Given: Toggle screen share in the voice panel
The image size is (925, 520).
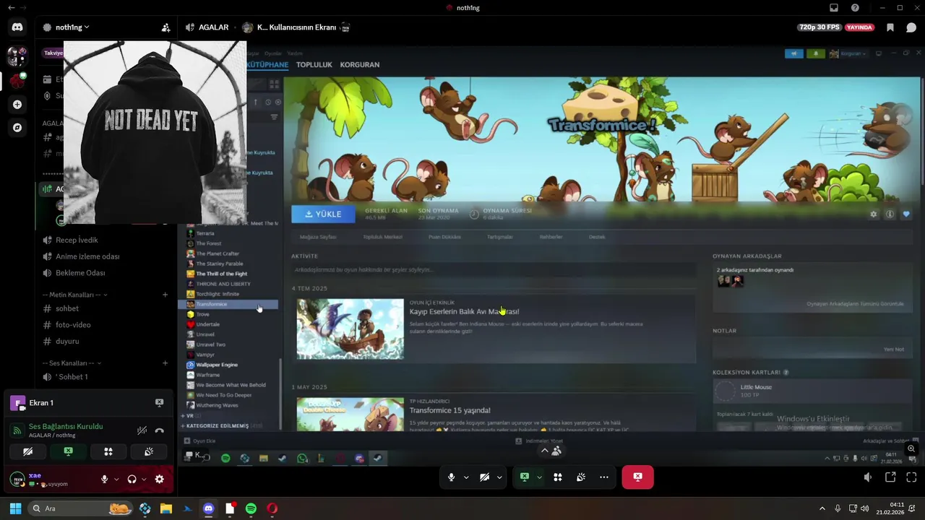Looking at the screenshot, I should 68,452.
